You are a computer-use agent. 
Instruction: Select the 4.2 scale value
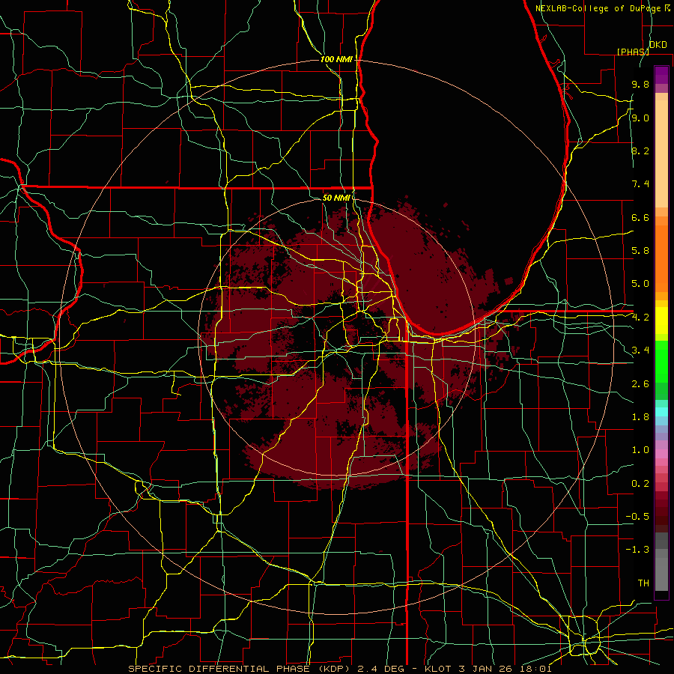[x=640, y=318]
